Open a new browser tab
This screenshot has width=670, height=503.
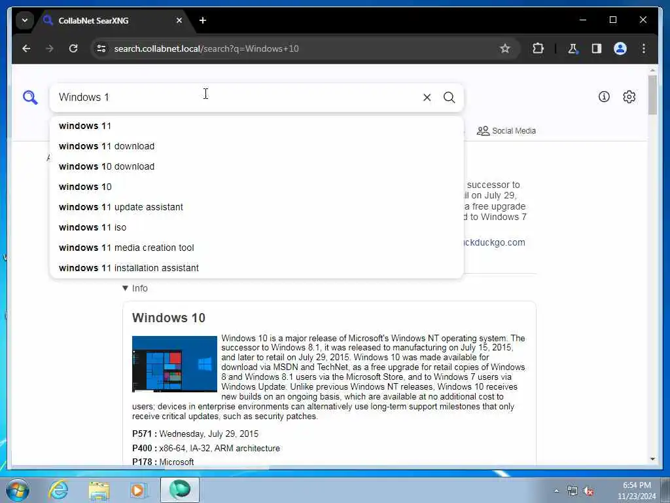(203, 20)
